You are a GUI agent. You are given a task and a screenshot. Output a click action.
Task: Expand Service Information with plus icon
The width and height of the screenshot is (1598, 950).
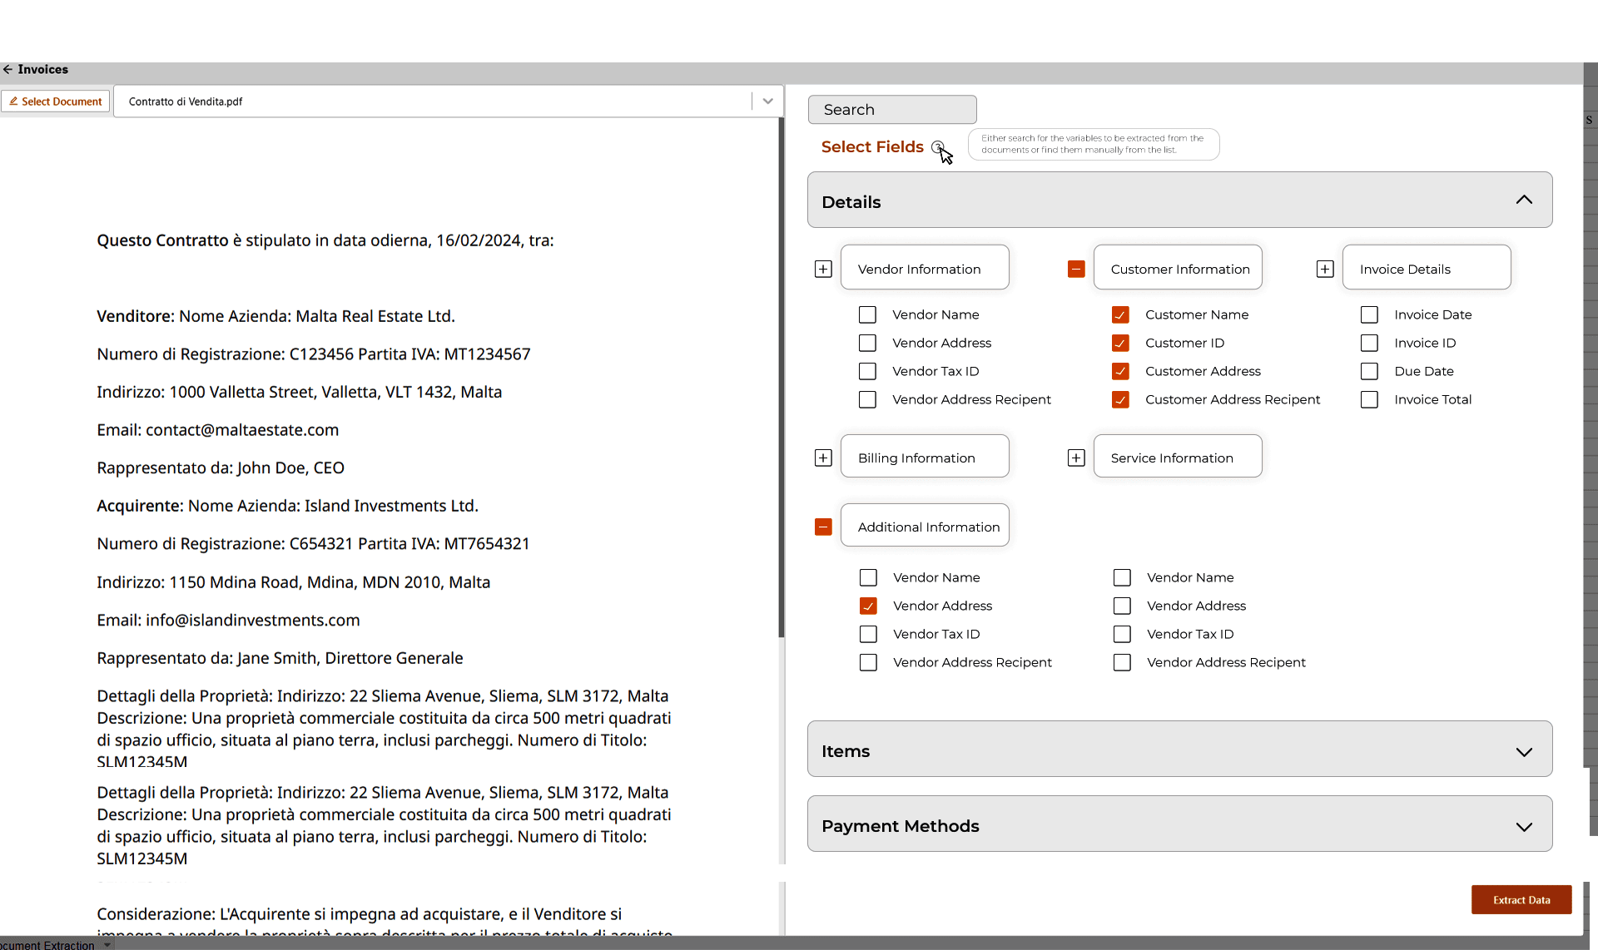[1076, 458]
